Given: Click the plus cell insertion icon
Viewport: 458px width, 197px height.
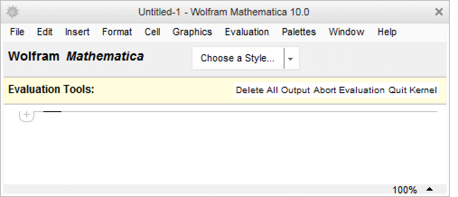Looking at the screenshot, I should coord(27,115).
